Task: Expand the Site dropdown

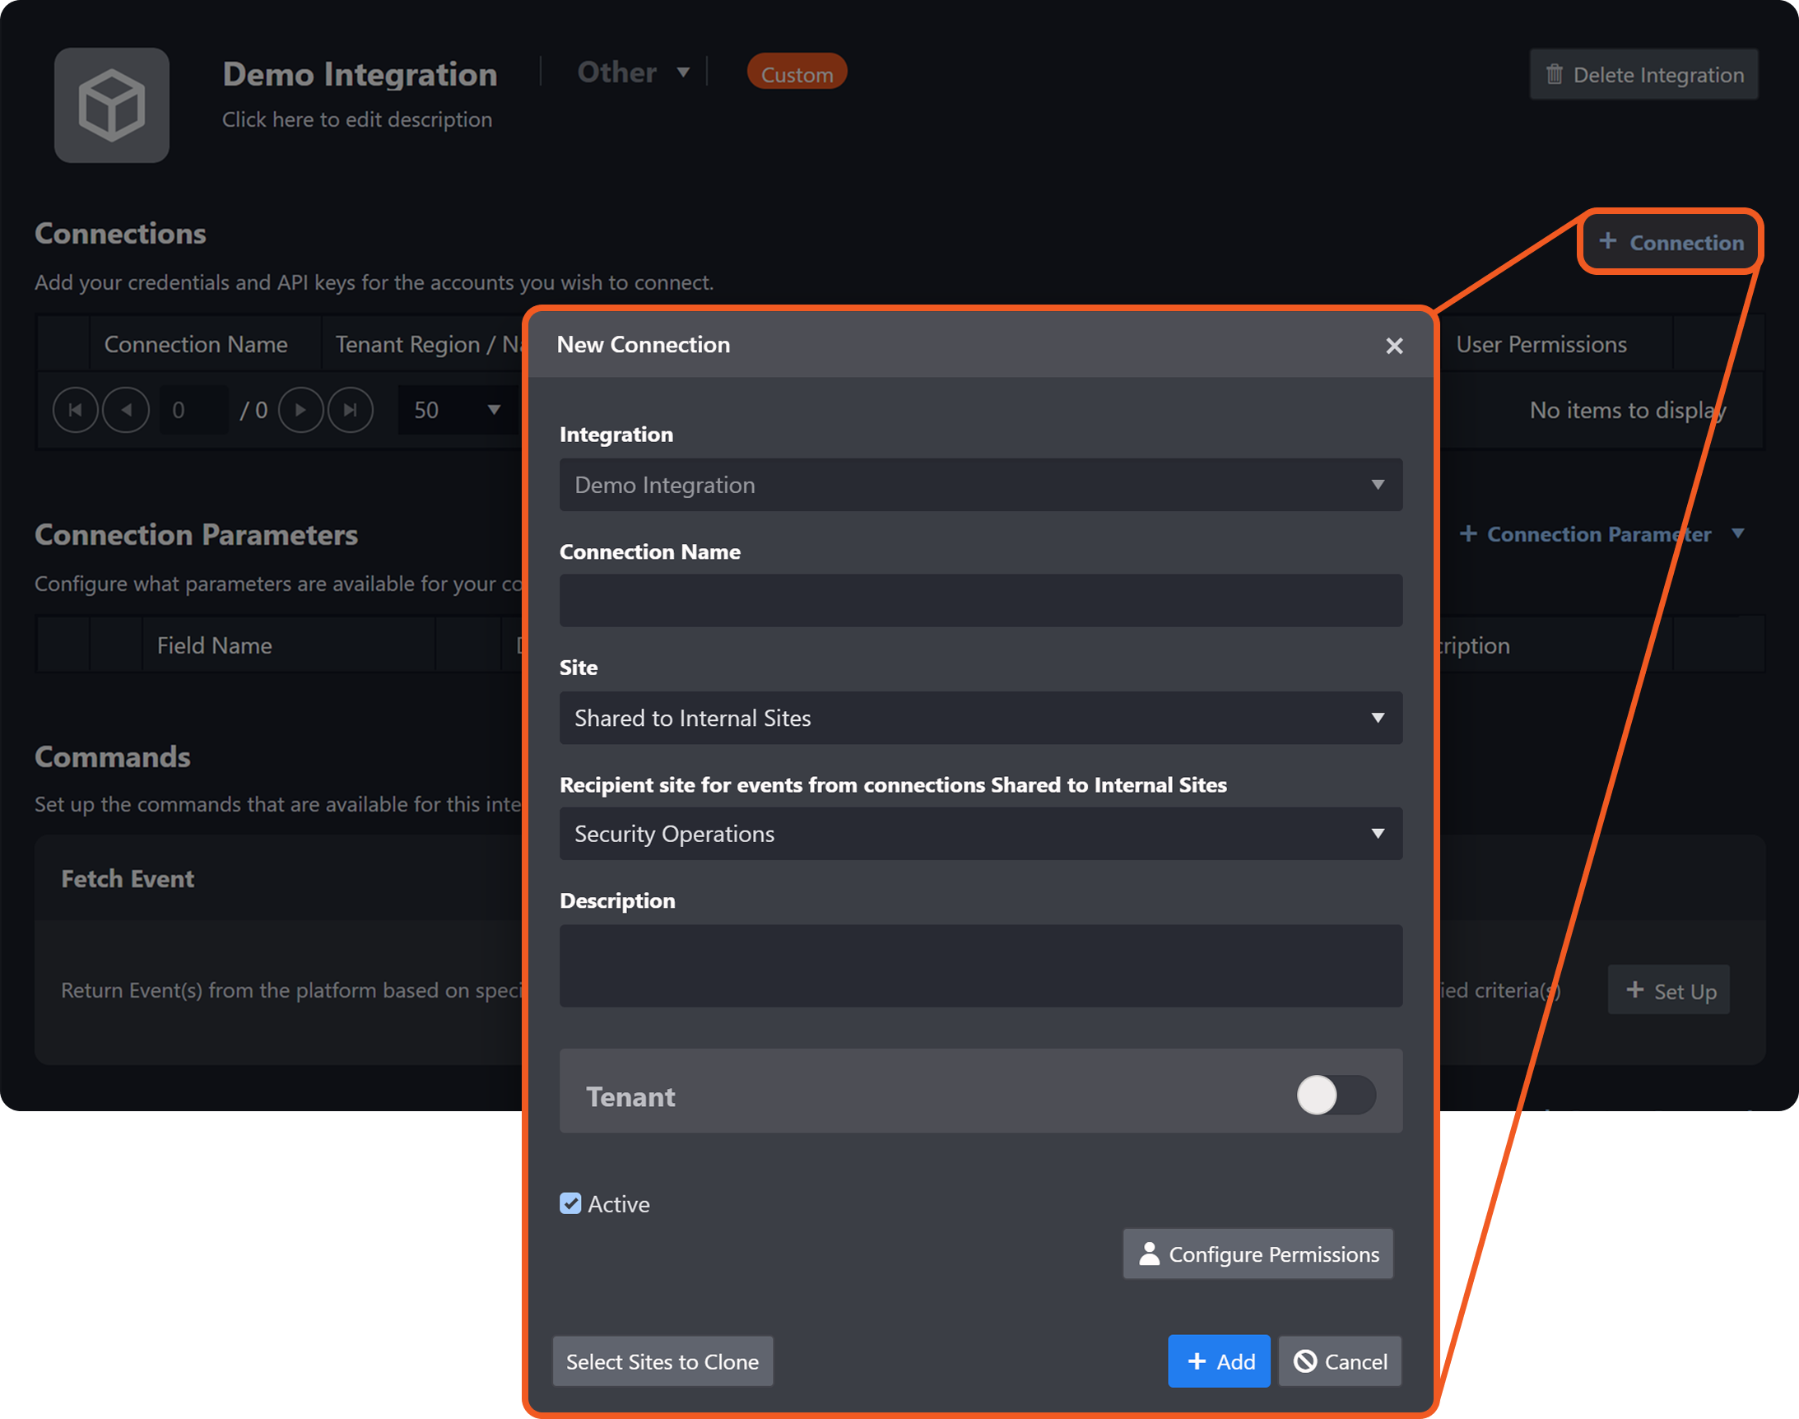Action: pyautogui.click(x=980, y=718)
